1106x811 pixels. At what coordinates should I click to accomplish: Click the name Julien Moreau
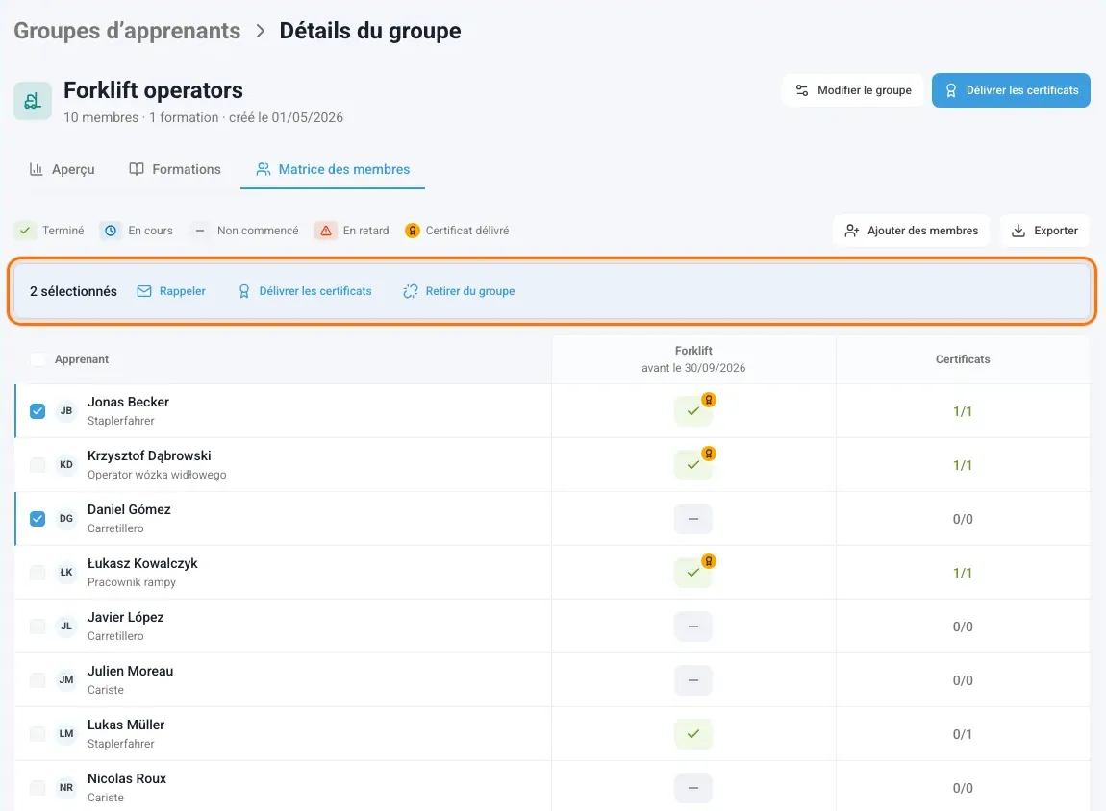(131, 671)
